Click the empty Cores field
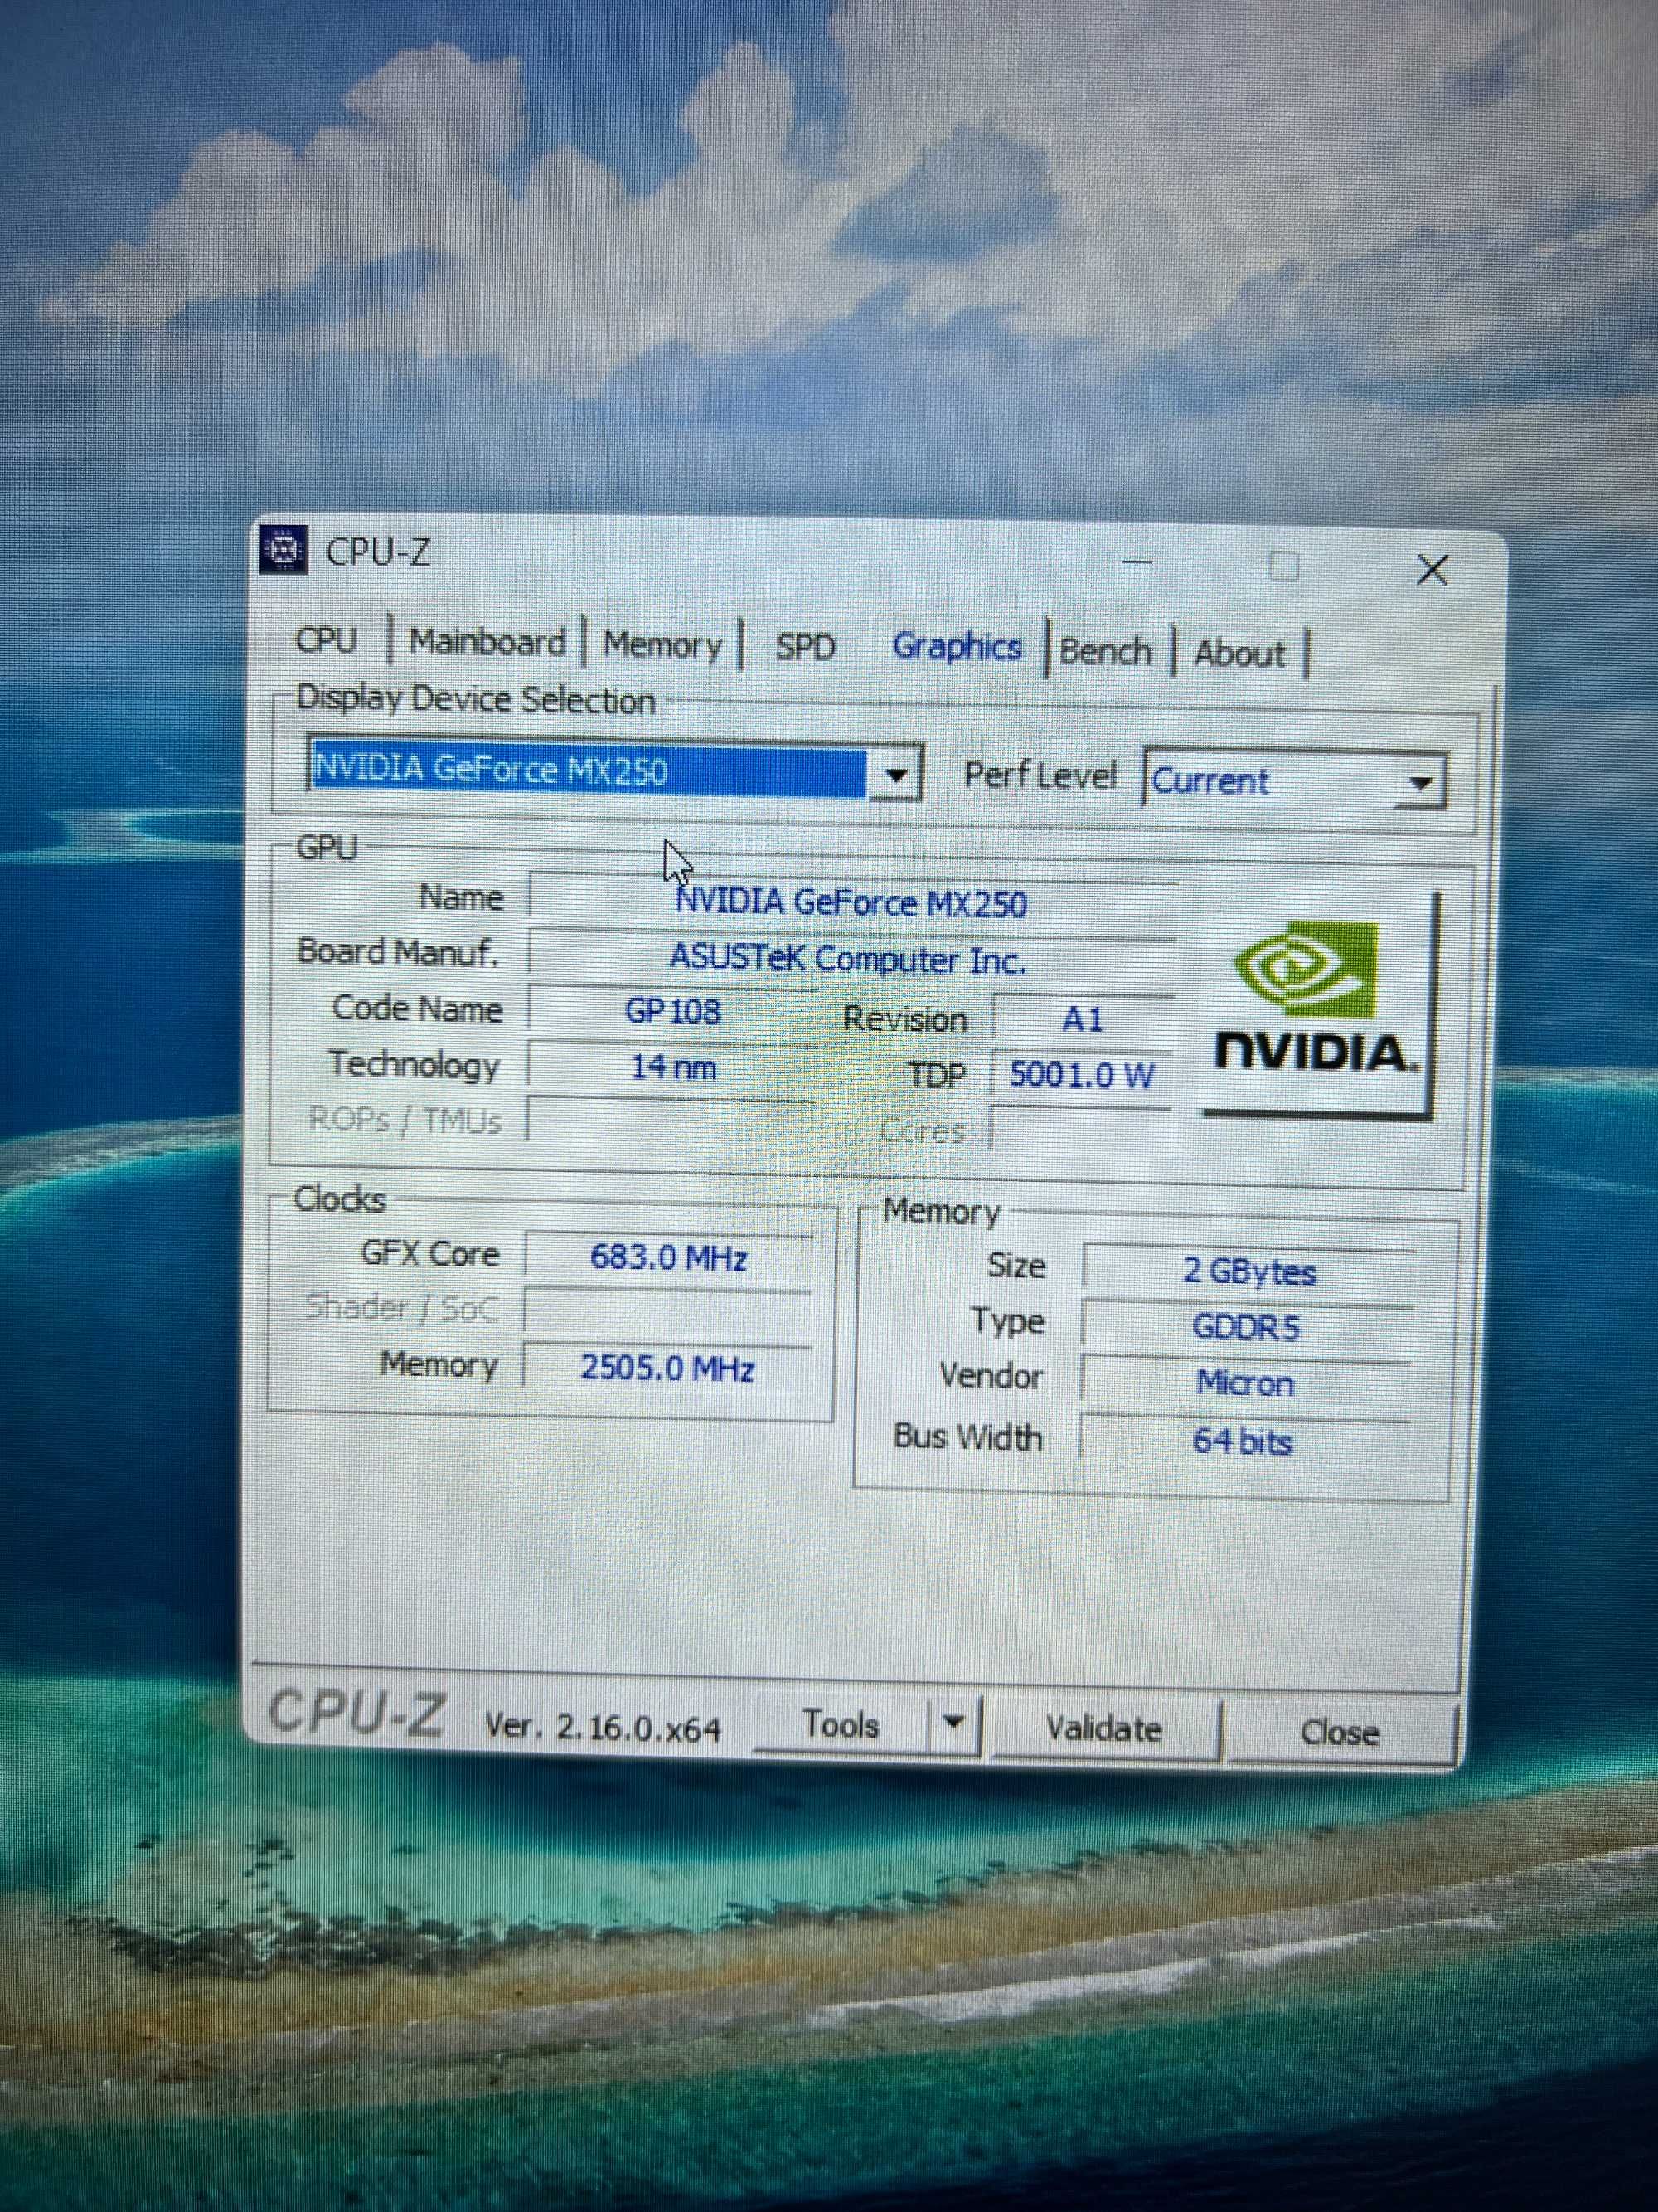 (x=1081, y=1130)
